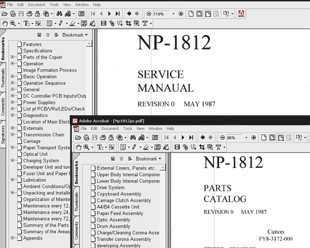
Task: Click Open folder icon in Np1812pc window
Action: click(78, 137)
